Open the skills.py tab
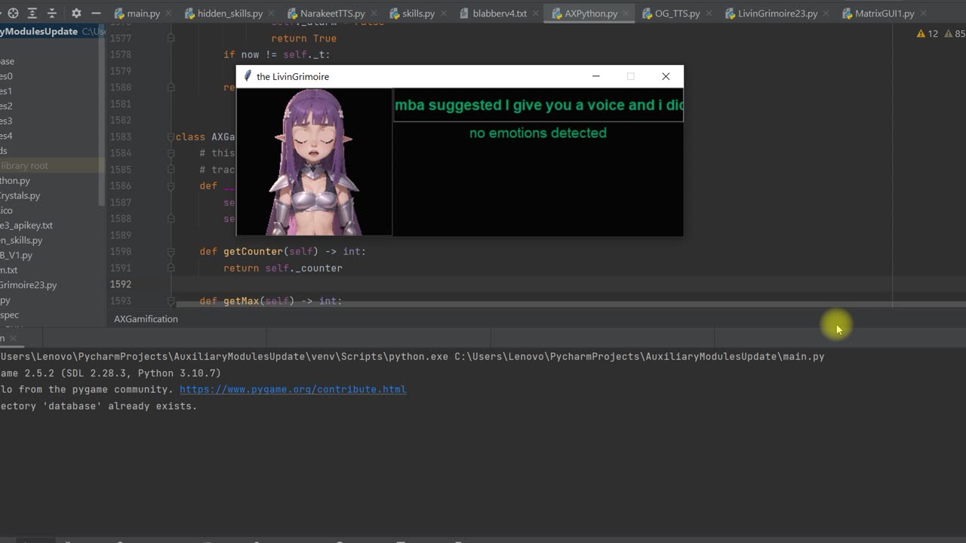Image resolution: width=966 pixels, height=543 pixels. 418,14
